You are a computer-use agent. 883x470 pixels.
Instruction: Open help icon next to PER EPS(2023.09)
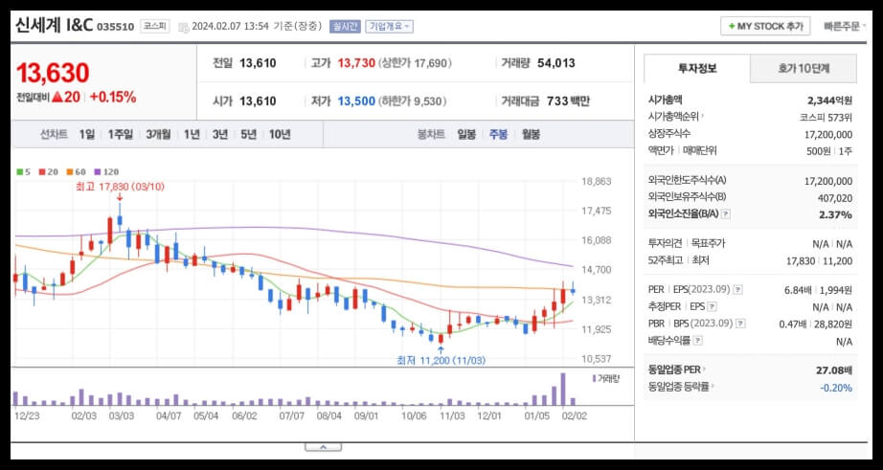coord(737,290)
